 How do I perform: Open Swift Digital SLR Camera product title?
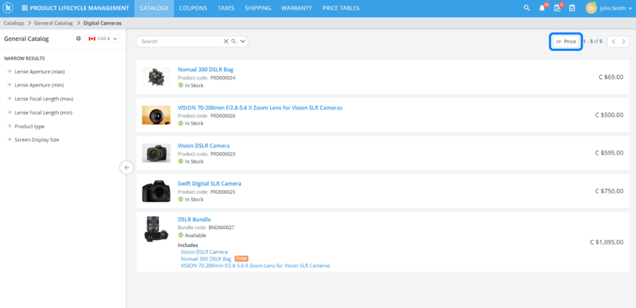[x=209, y=183]
